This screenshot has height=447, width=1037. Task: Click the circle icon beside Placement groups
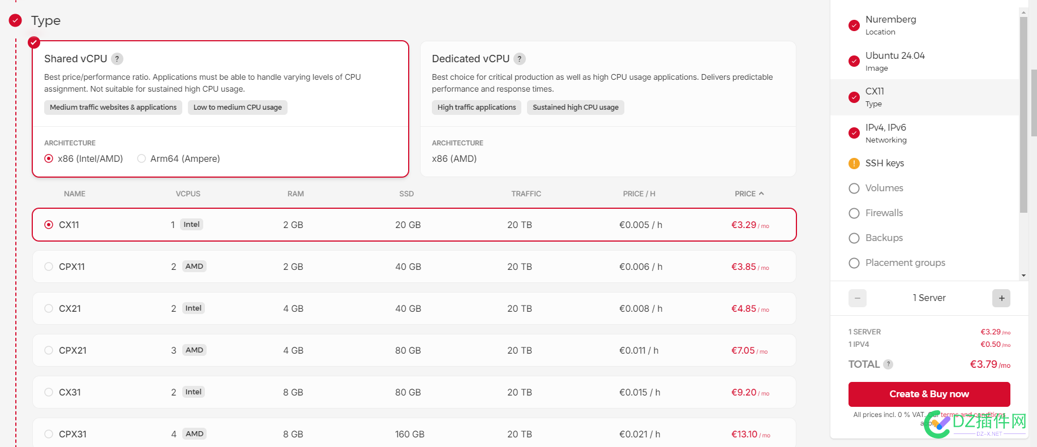(x=854, y=263)
